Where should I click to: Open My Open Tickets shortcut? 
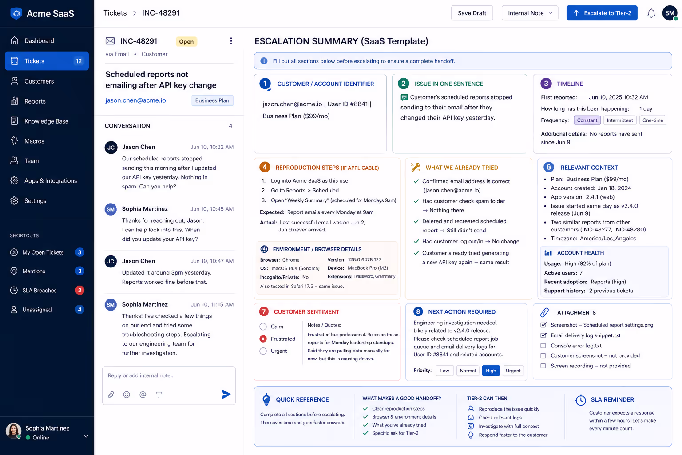47,252
